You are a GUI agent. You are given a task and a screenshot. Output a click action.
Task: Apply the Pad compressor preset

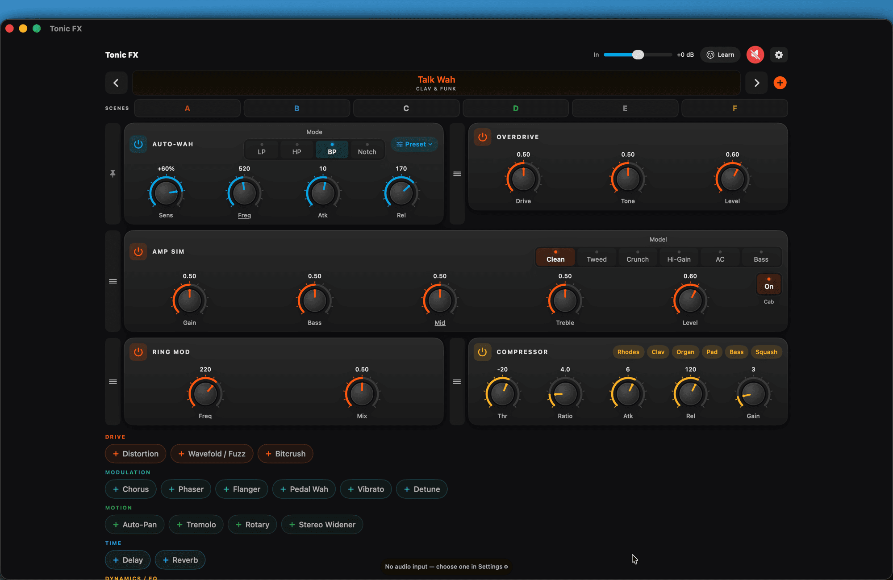712,352
